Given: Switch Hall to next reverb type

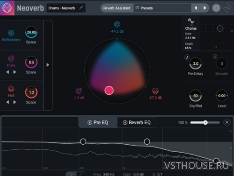Looking at the screenshot, I should (x=15, y=102).
